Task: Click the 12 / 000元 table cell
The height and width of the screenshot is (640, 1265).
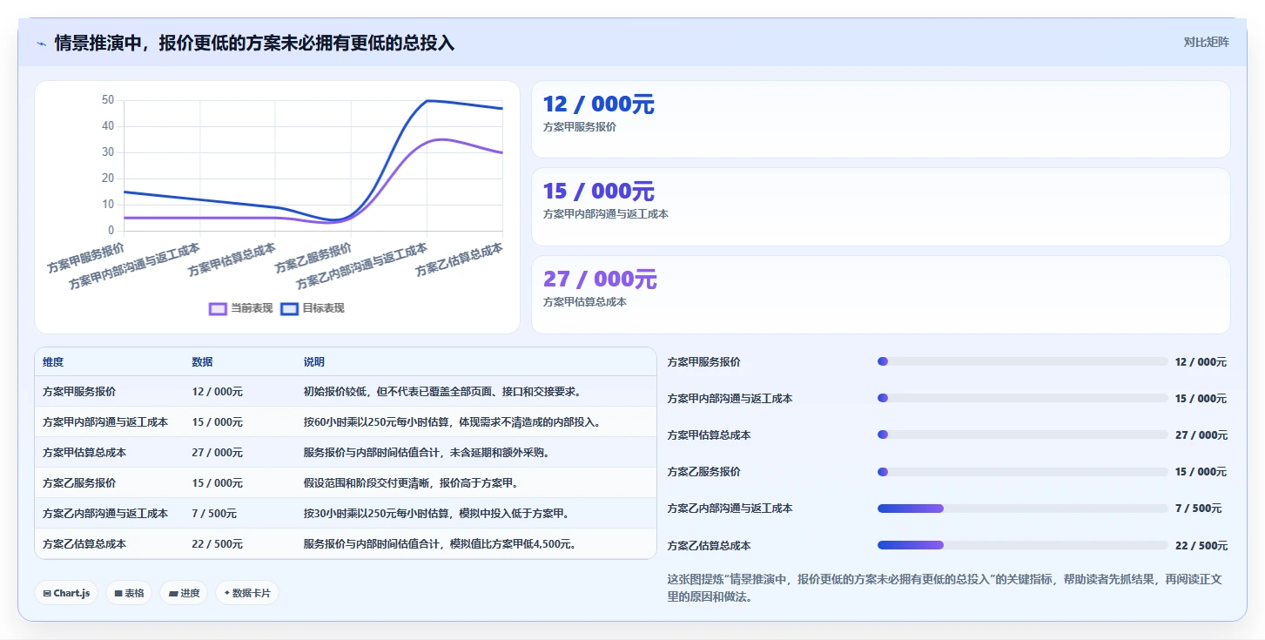Action: (x=218, y=392)
